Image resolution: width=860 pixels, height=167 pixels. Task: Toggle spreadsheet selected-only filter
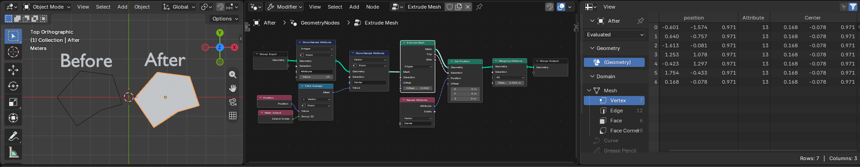[x=844, y=7]
